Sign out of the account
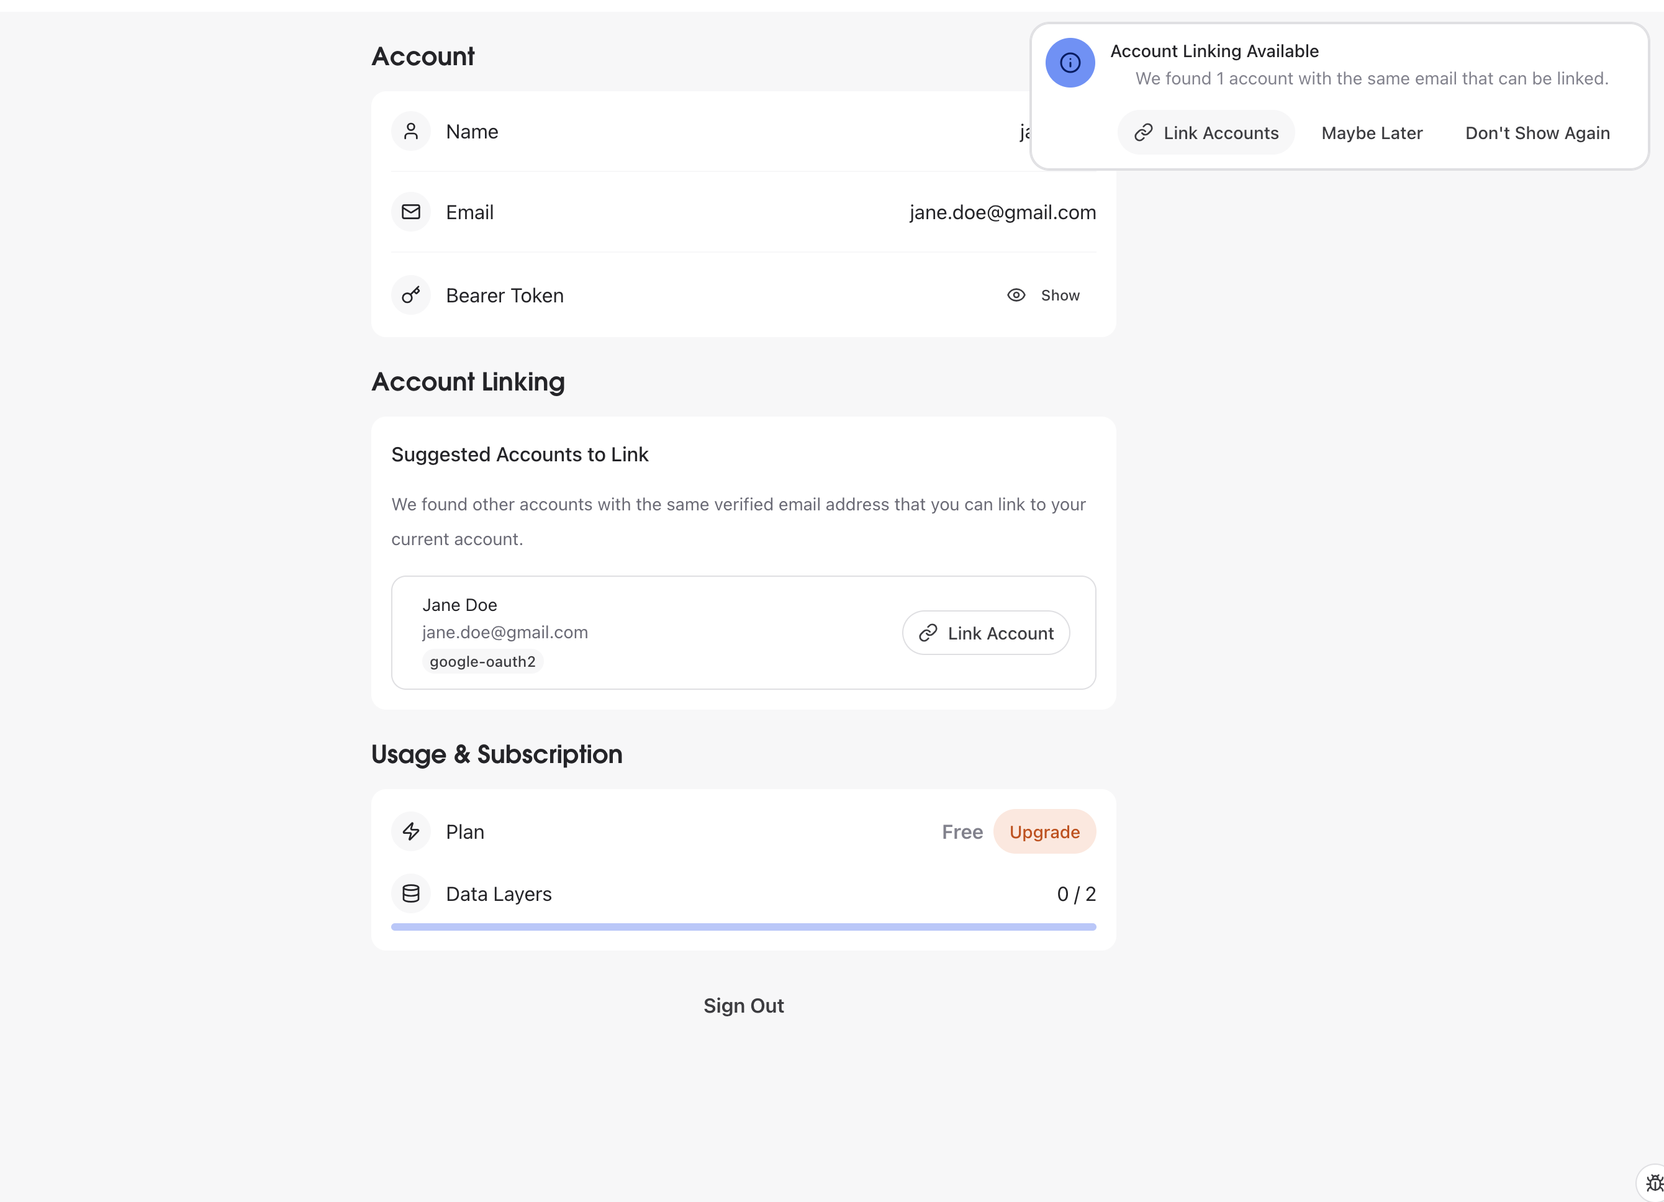Screen dimensions: 1664x1202 coord(743,1005)
